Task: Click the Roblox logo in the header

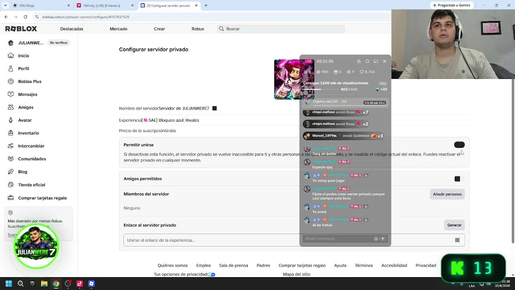Action: (x=21, y=29)
